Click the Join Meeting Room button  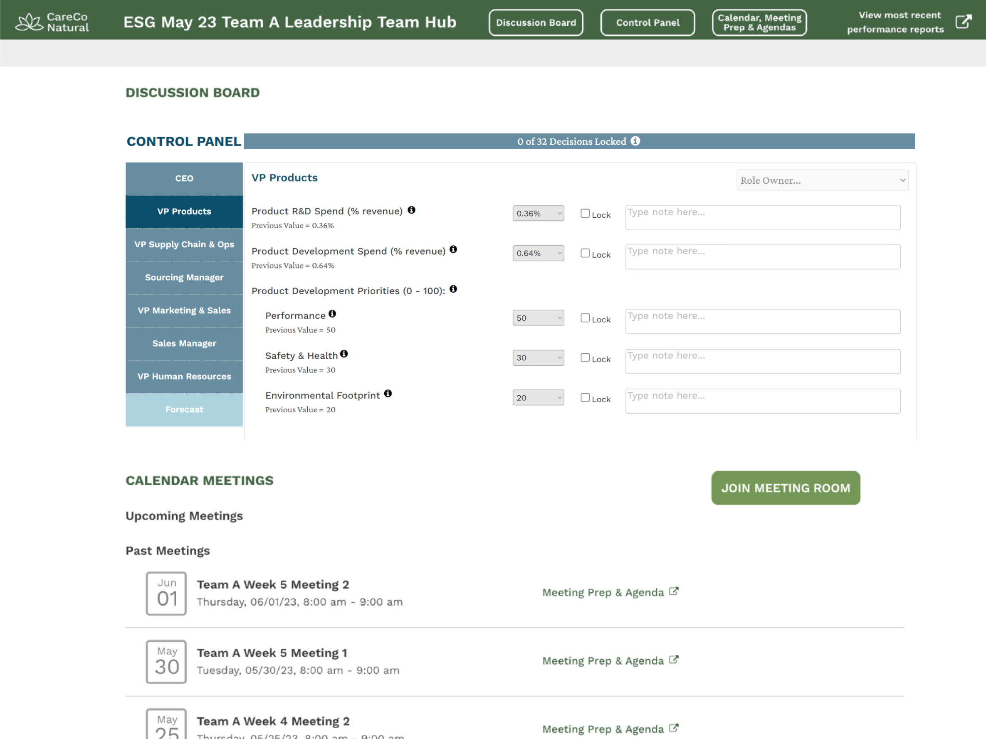pos(785,488)
